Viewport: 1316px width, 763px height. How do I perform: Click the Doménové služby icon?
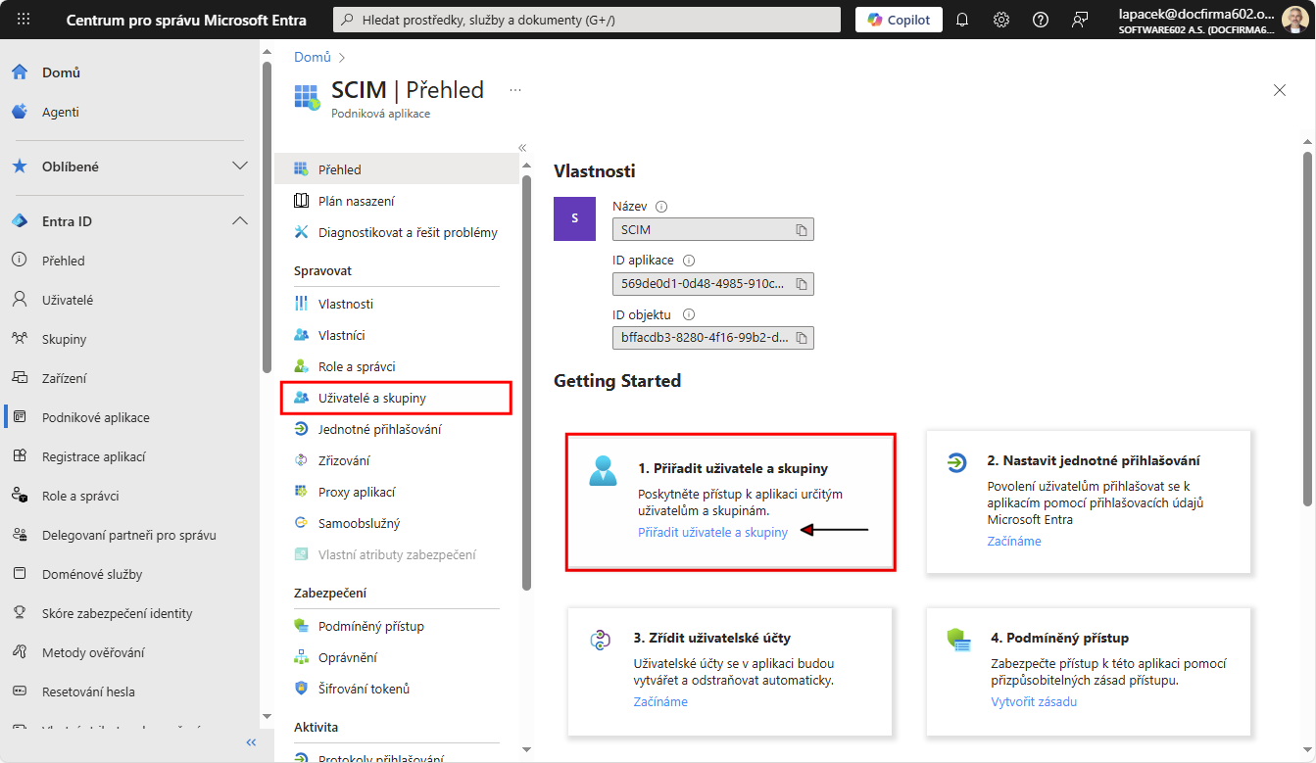[x=20, y=574]
